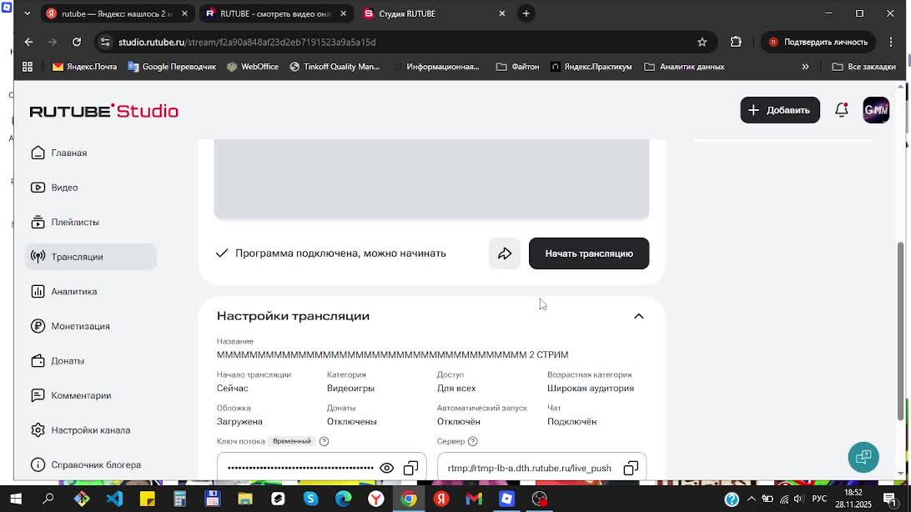Copy the stream key
This screenshot has width=911, height=512.
click(410, 469)
